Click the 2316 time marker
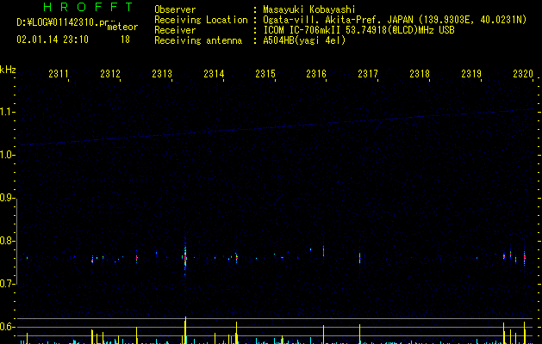 click(316, 73)
